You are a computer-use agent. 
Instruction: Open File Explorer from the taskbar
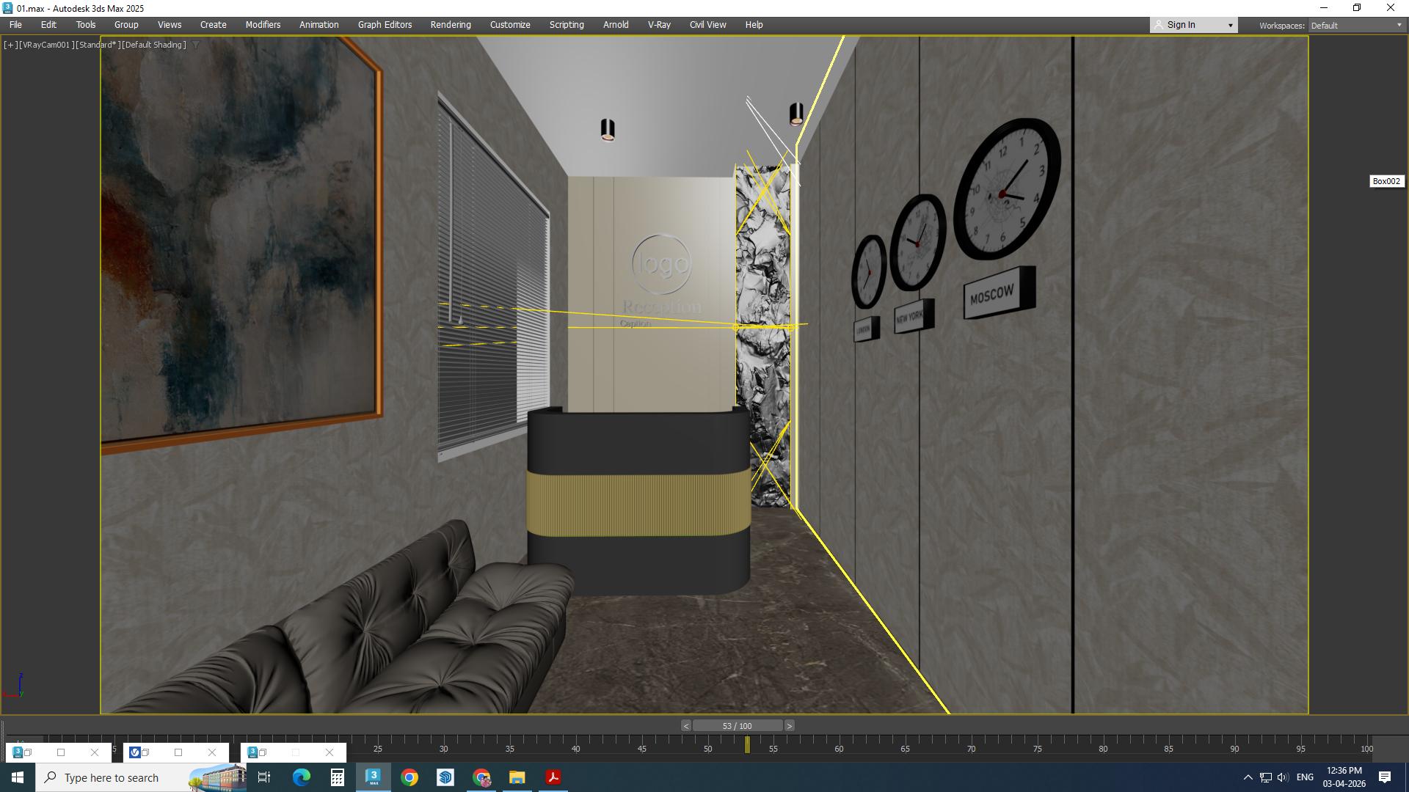[x=517, y=777]
